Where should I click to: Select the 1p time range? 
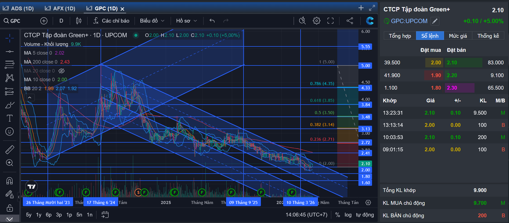pyautogui.click(x=69, y=215)
